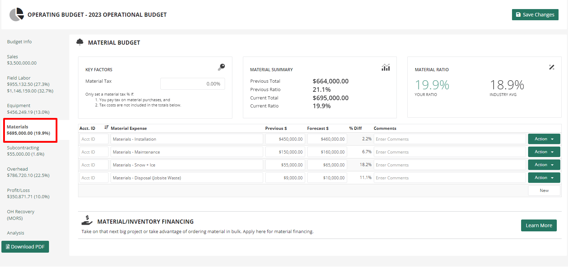Click the 18.2% diff value
This screenshot has width=568, height=268.
click(x=365, y=165)
